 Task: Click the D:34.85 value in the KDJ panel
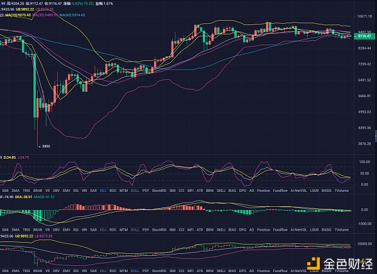(x=10, y=157)
